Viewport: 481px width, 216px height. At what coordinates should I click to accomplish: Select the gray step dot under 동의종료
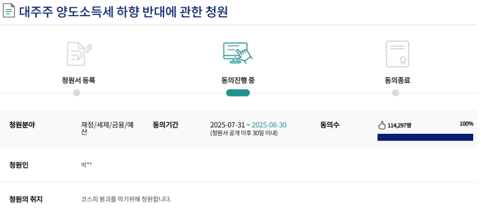(396, 93)
